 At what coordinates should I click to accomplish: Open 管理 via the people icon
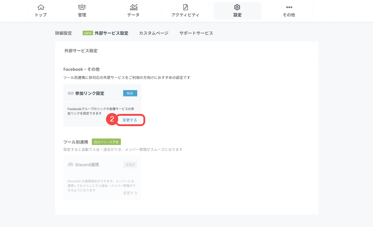tap(82, 7)
